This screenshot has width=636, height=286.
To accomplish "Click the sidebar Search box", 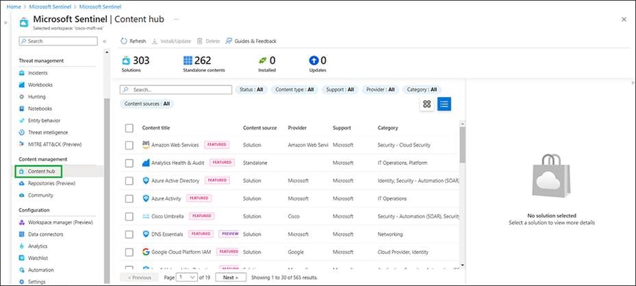I will 58,41.
